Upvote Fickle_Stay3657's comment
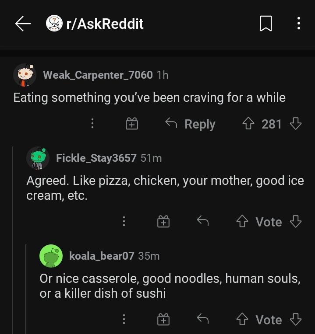The height and width of the screenshot is (334, 315). 243,222
